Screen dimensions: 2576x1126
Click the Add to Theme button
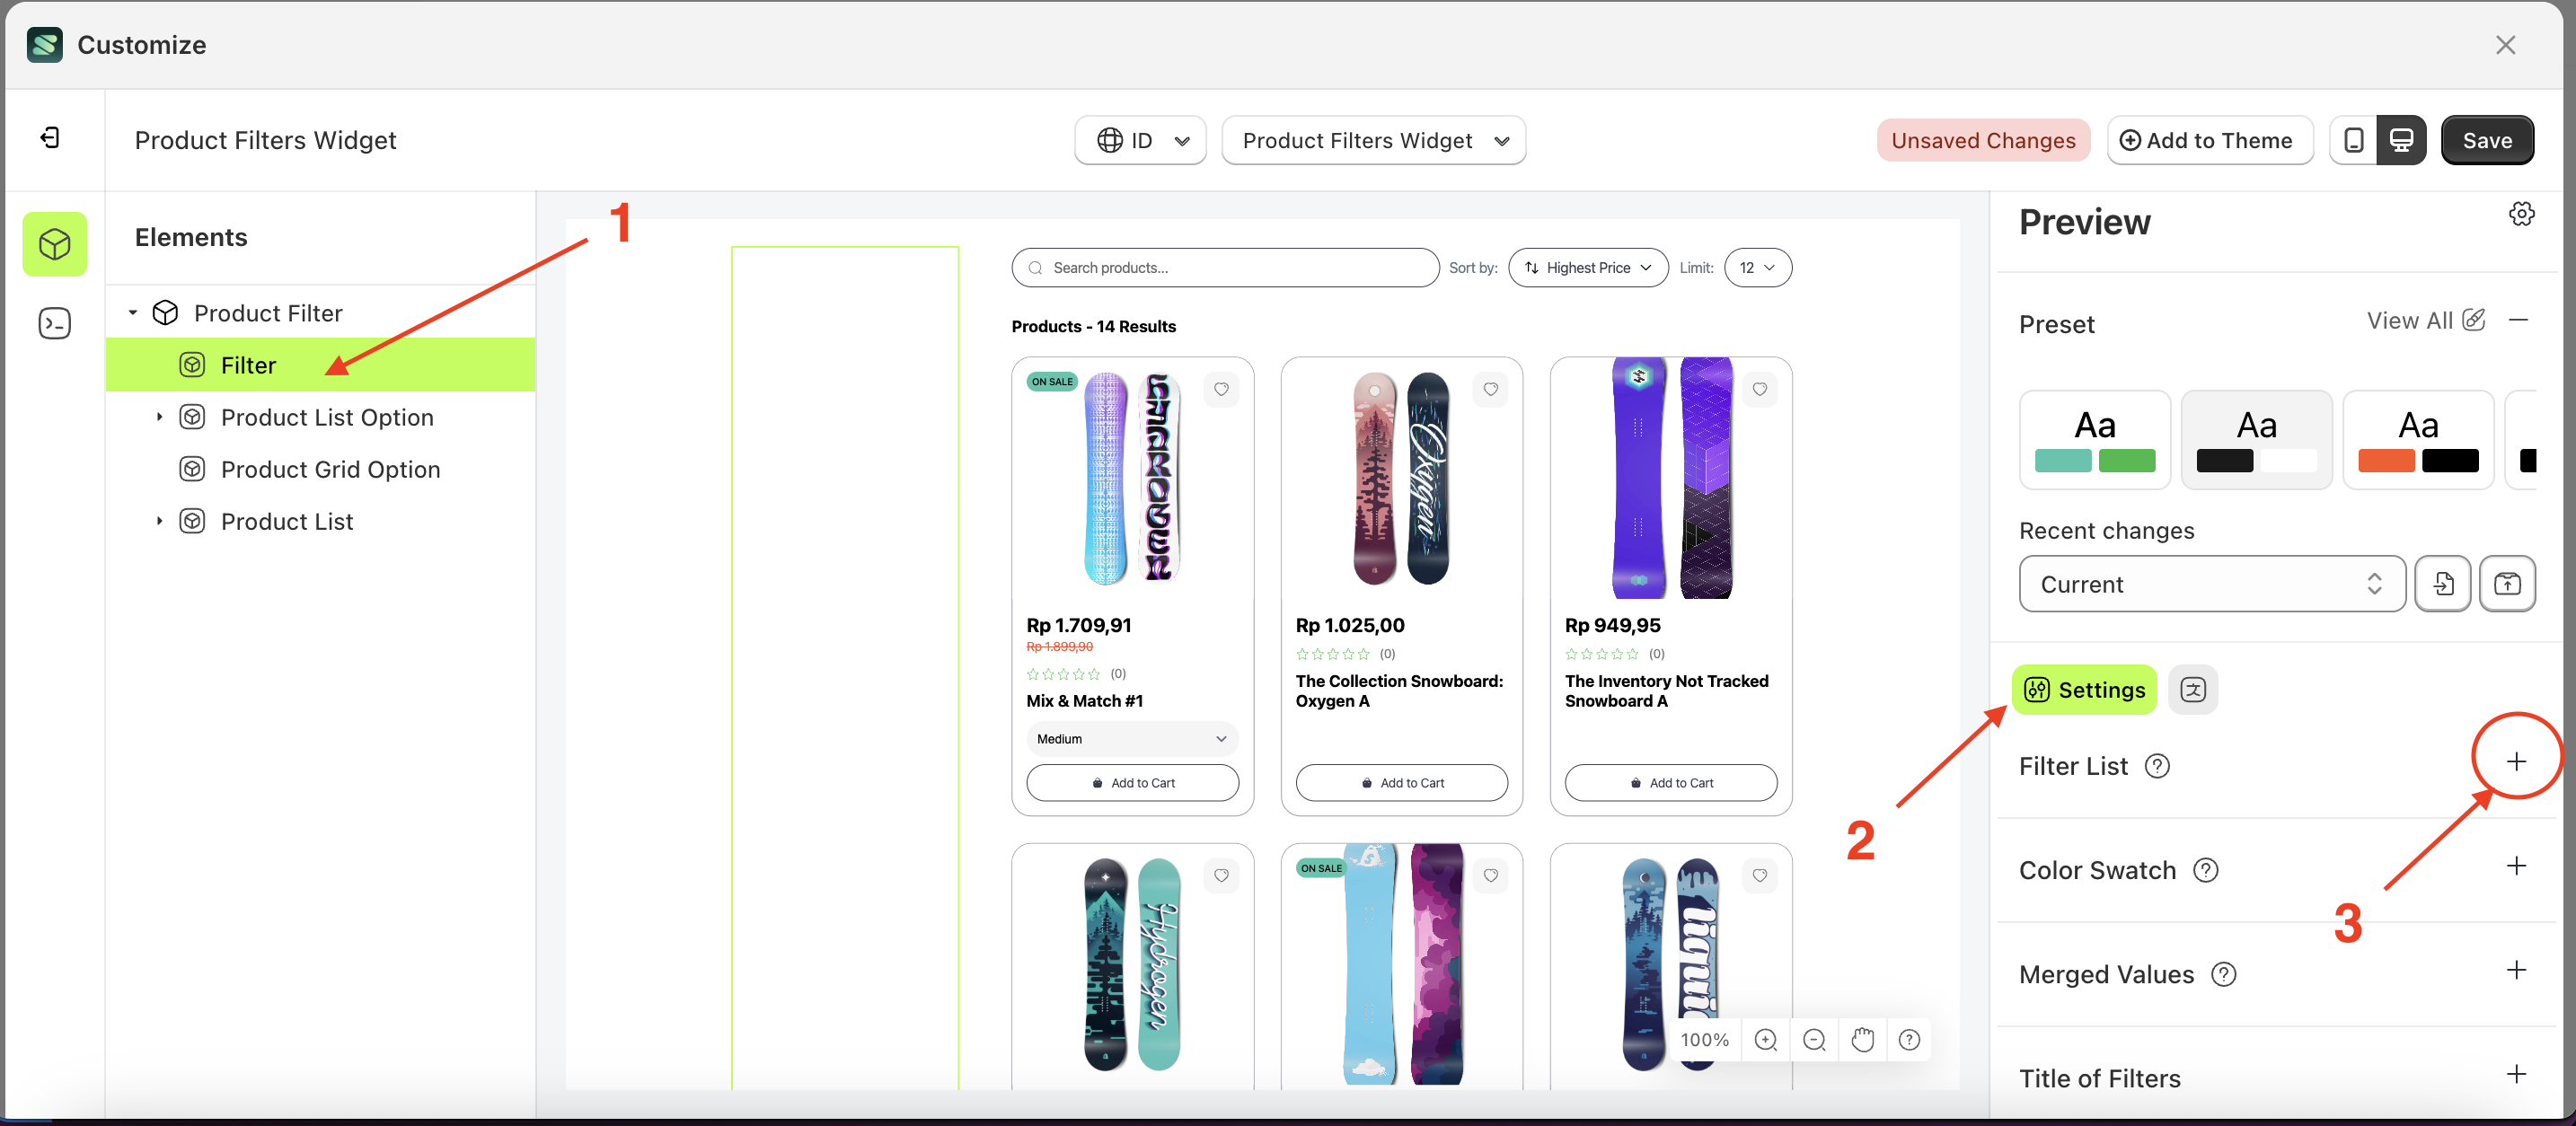pos(2210,140)
